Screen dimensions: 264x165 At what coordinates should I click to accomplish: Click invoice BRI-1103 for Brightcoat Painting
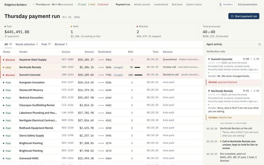(x=67, y=151)
